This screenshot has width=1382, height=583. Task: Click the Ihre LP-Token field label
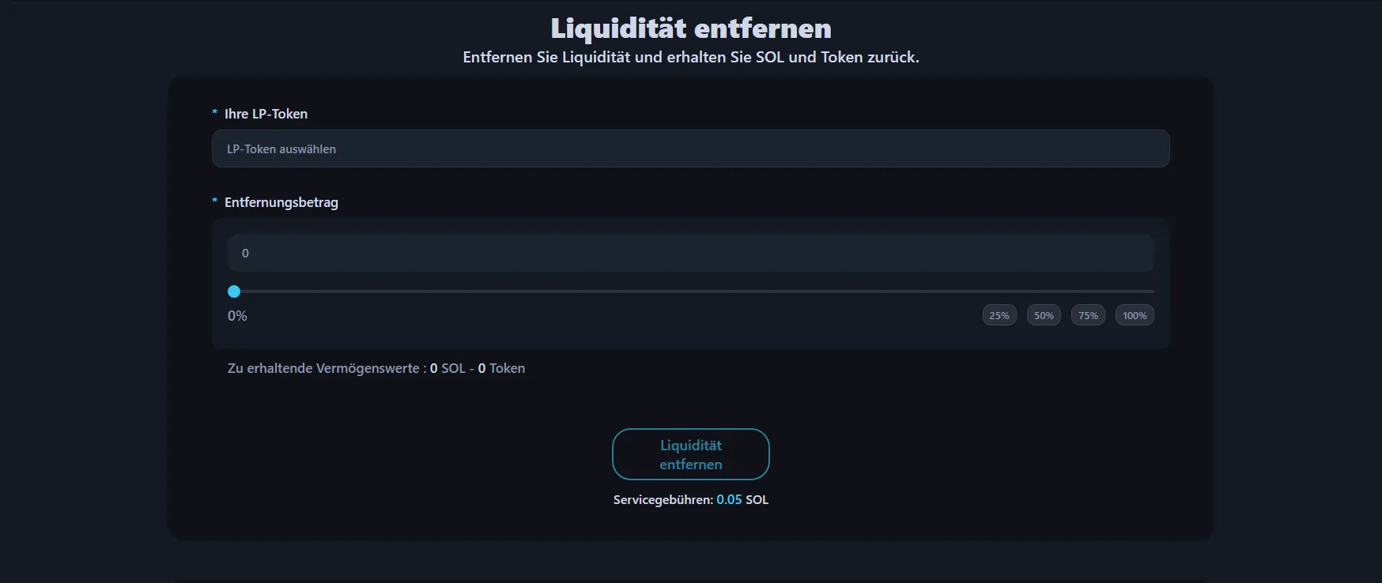266,114
